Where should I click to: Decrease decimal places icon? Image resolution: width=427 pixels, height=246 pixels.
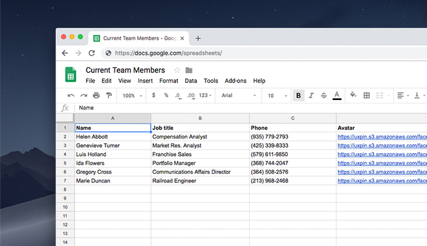tap(178, 95)
